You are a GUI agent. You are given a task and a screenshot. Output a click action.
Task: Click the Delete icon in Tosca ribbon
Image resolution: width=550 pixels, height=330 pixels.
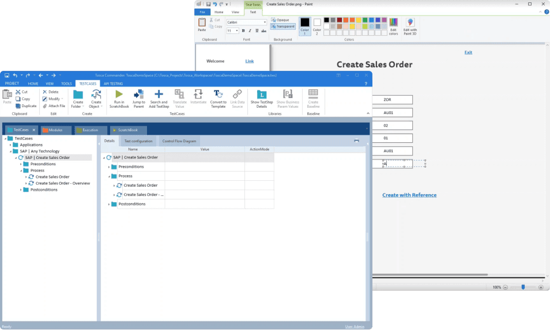[44, 92]
